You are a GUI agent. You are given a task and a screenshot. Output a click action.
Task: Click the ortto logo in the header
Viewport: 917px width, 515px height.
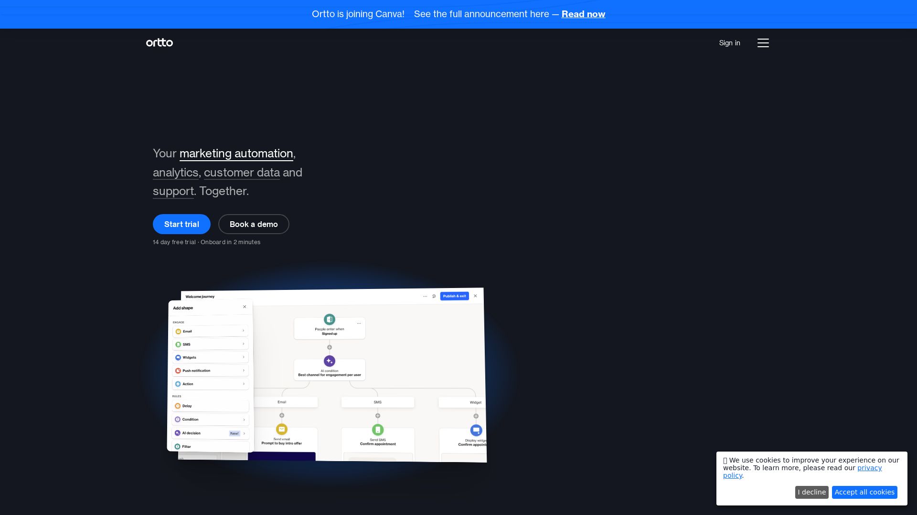pos(160,42)
